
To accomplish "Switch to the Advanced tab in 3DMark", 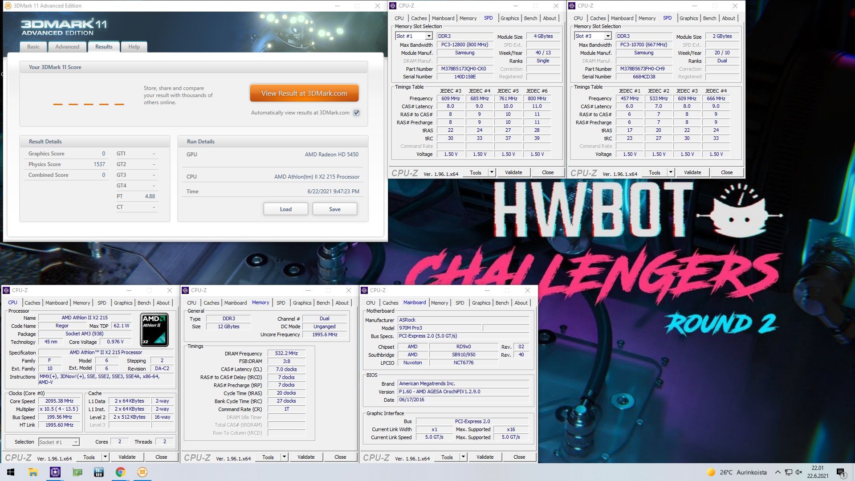I will pos(67,47).
